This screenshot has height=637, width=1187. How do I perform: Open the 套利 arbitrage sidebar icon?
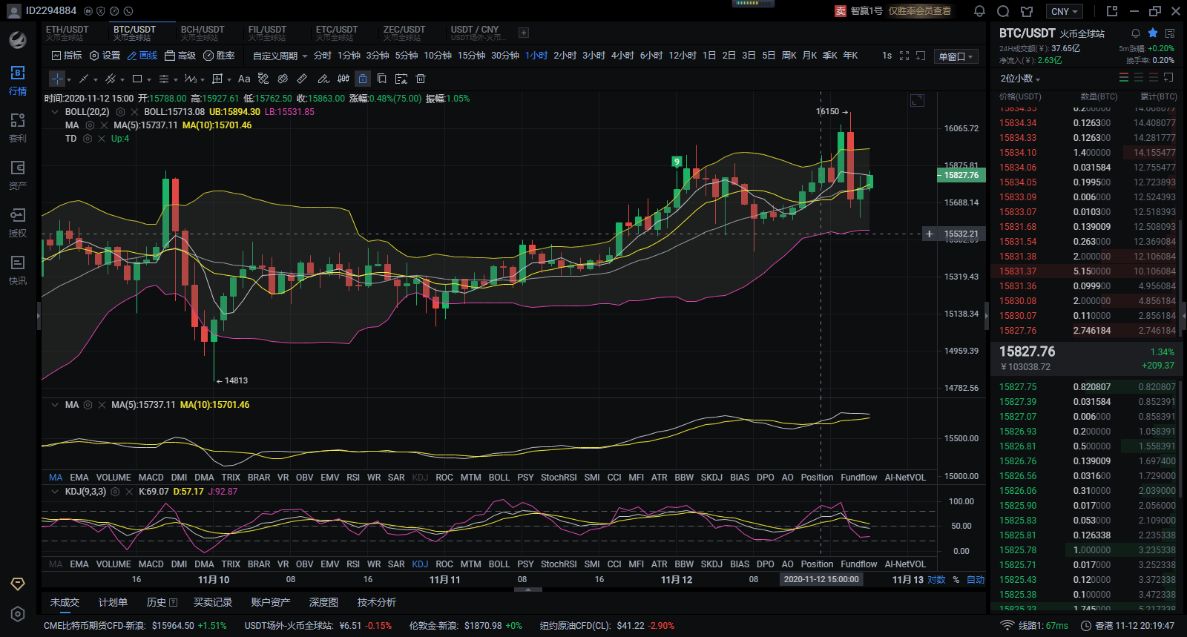point(18,128)
